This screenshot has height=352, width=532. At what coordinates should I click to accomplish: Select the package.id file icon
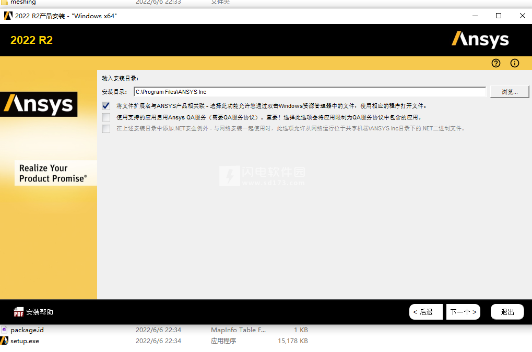pyautogui.click(x=5, y=330)
